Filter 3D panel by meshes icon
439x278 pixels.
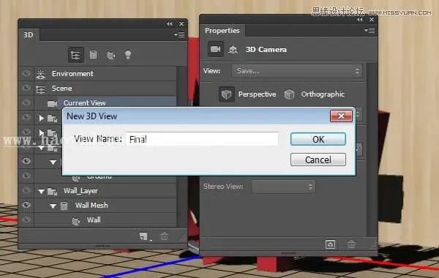click(x=93, y=55)
